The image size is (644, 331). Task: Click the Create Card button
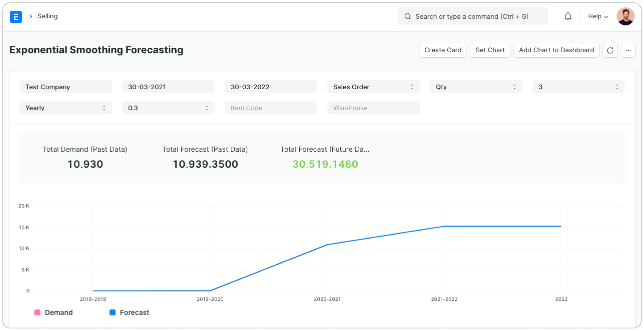coord(443,50)
